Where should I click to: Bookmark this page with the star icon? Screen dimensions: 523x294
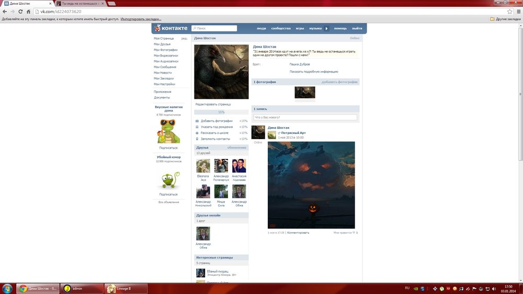click(509, 12)
